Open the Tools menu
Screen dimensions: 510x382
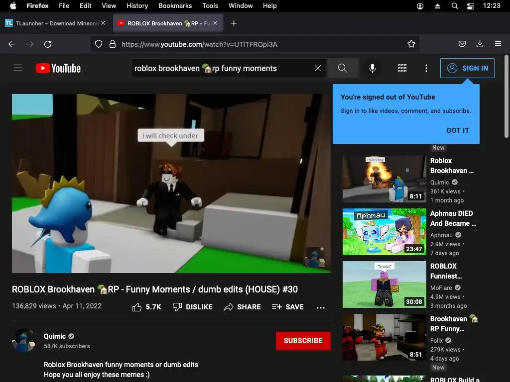(211, 5)
